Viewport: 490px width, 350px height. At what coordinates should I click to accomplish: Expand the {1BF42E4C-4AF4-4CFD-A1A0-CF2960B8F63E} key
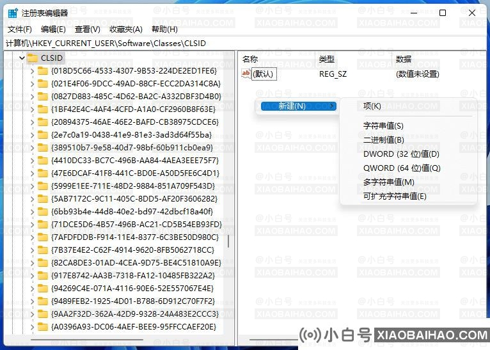tap(32, 109)
